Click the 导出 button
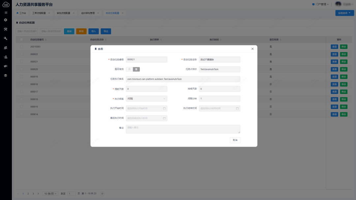The width and height of the screenshot is (356, 200). (106, 31)
